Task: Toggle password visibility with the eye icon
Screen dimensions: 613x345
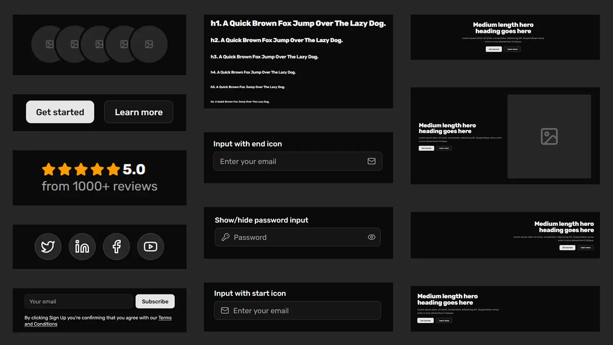Action: tap(371, 237)
